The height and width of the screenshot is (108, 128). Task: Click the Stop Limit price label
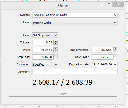click(79, 50)
